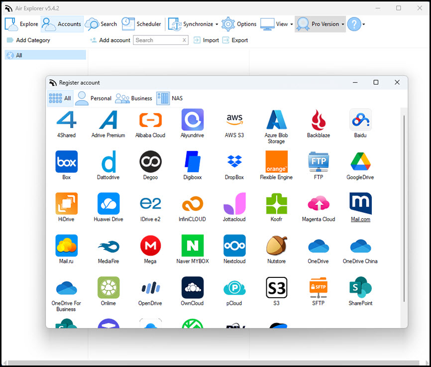Select the Magenta Cloud icon

click(x=319, y=204)
